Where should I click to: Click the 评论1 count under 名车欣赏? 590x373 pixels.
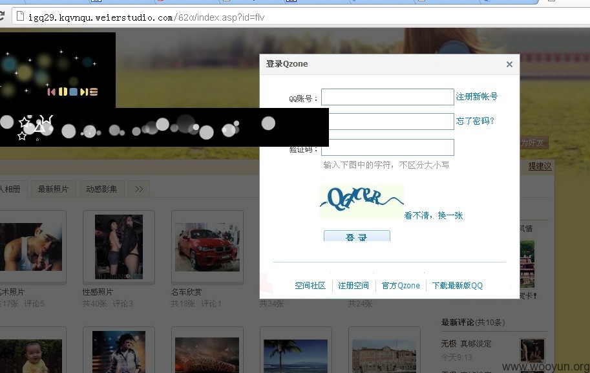click(x=211, y=303)
